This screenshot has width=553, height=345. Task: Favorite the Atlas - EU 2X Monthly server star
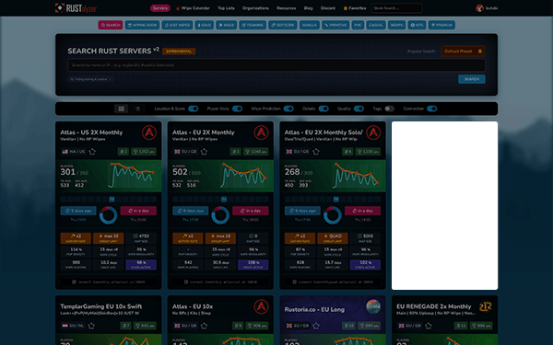click(204, 152)
